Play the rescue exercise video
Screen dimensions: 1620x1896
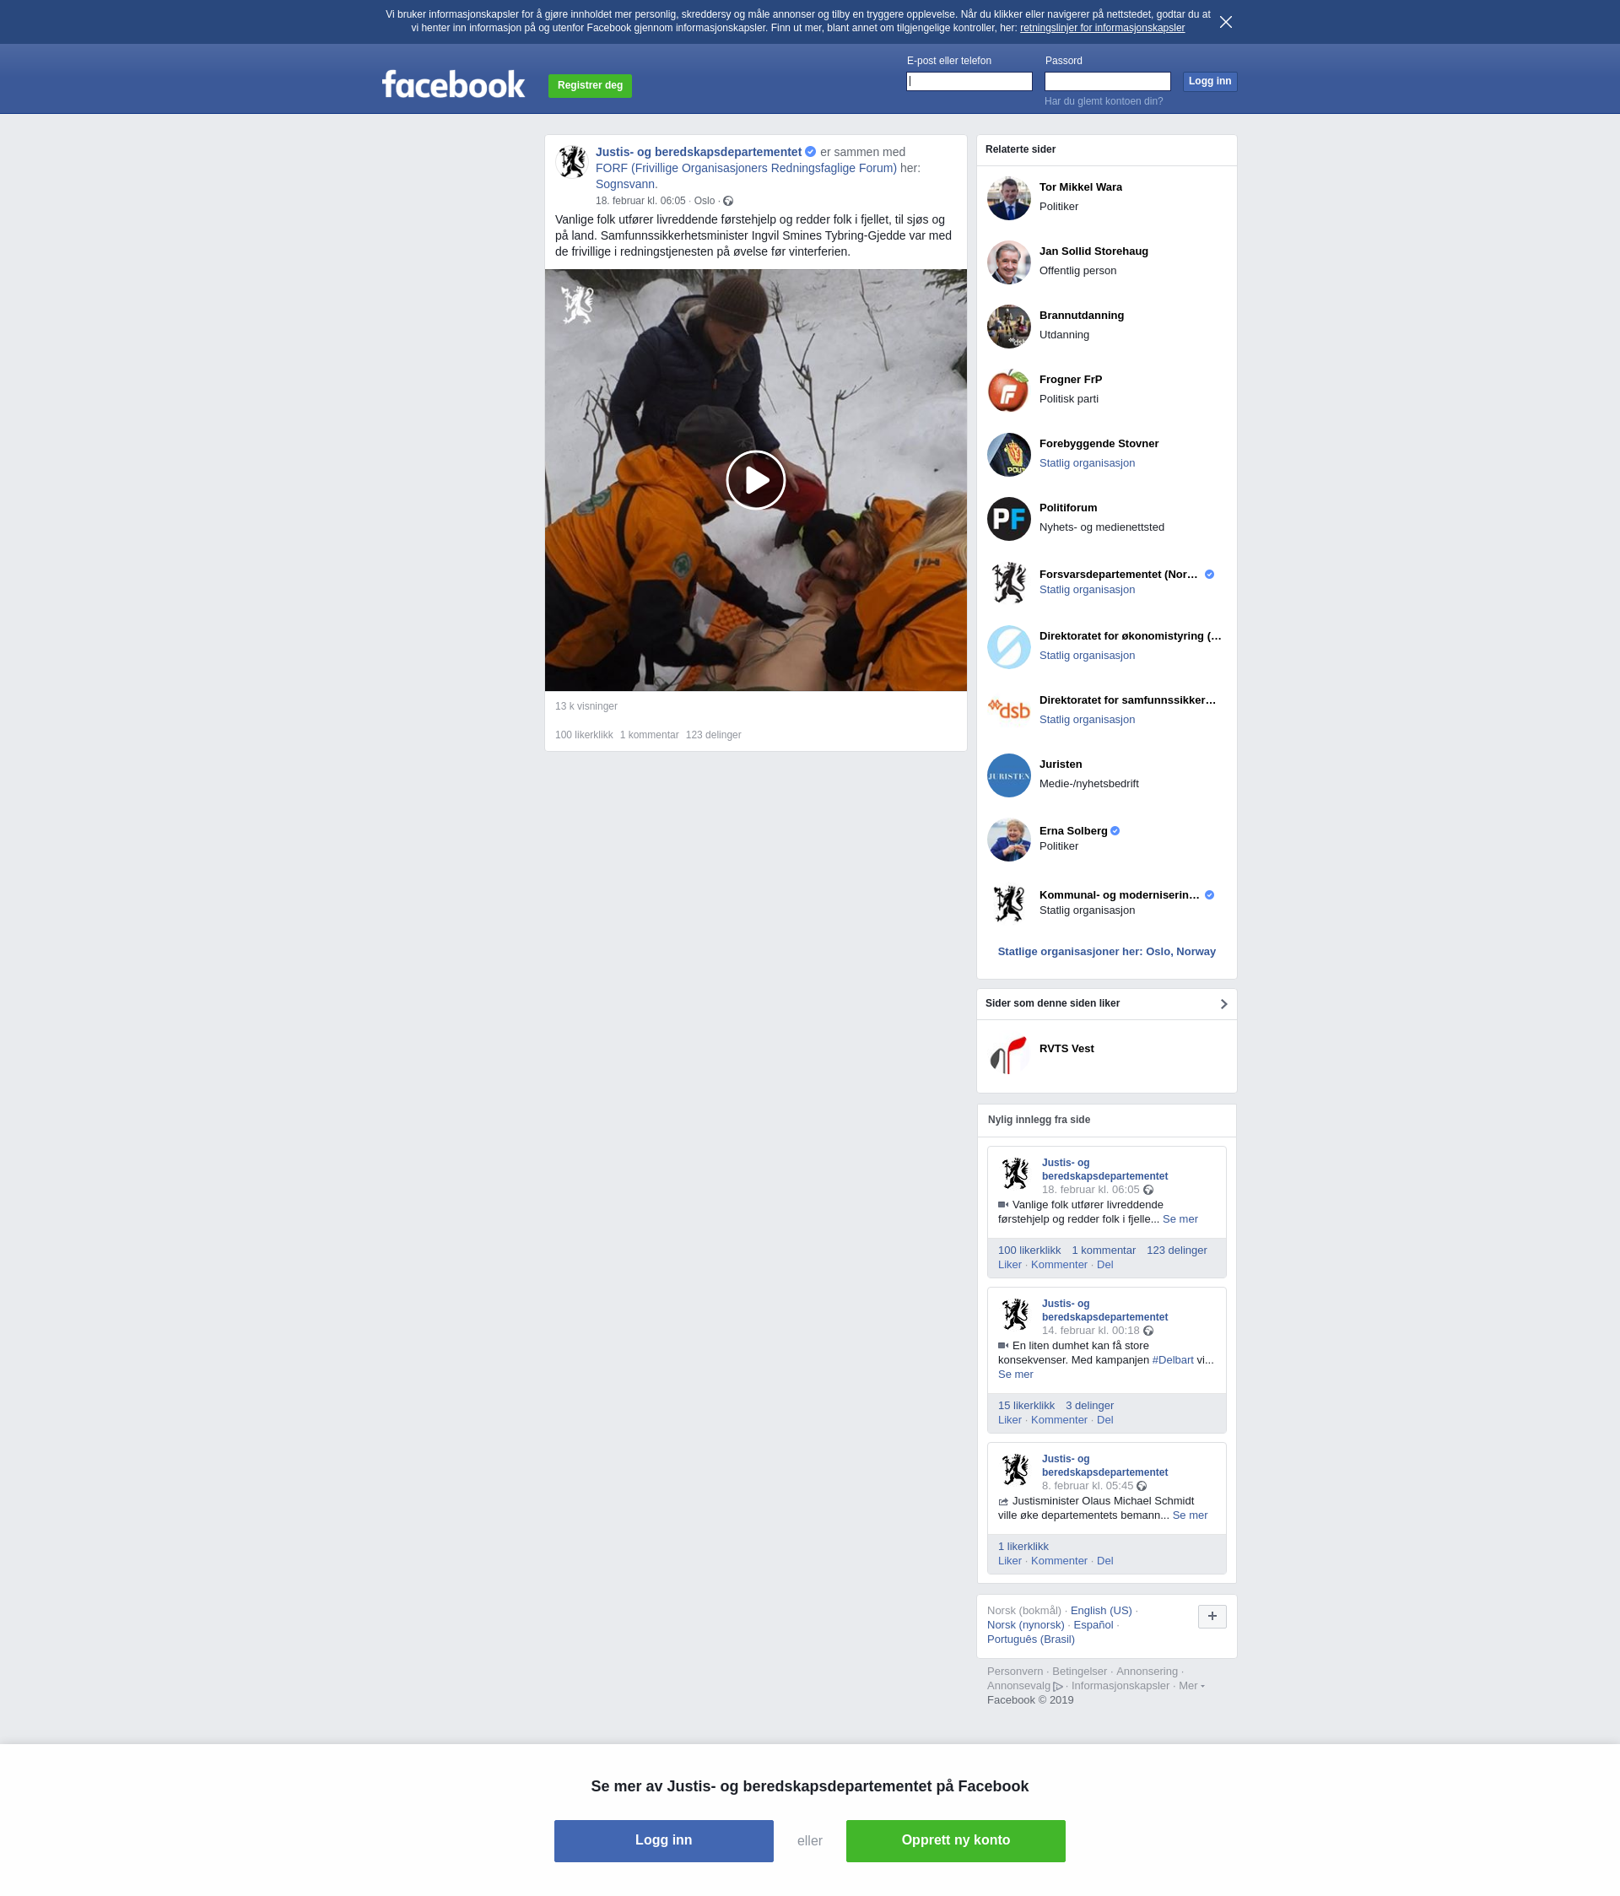pyautogui.click(x=755, y=479)
